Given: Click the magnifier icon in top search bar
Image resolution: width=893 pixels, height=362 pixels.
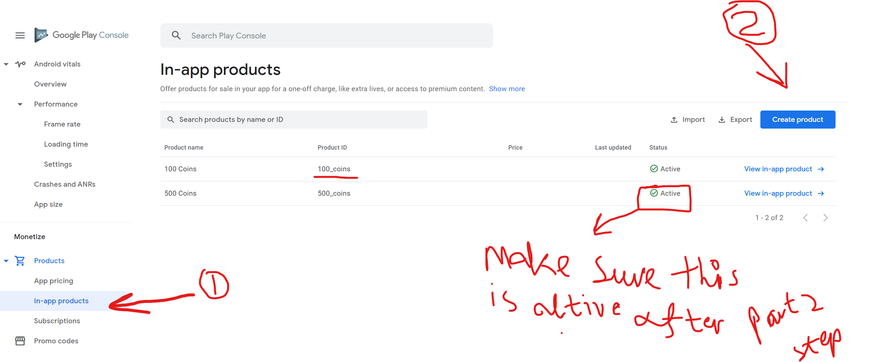Looking at the screenshot, I should click(176, 35).
